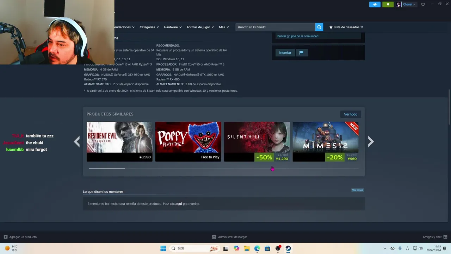Open Amigos y chat
Image resolution: width=451 pixels, height=254 pixels.
click(435, 237)
